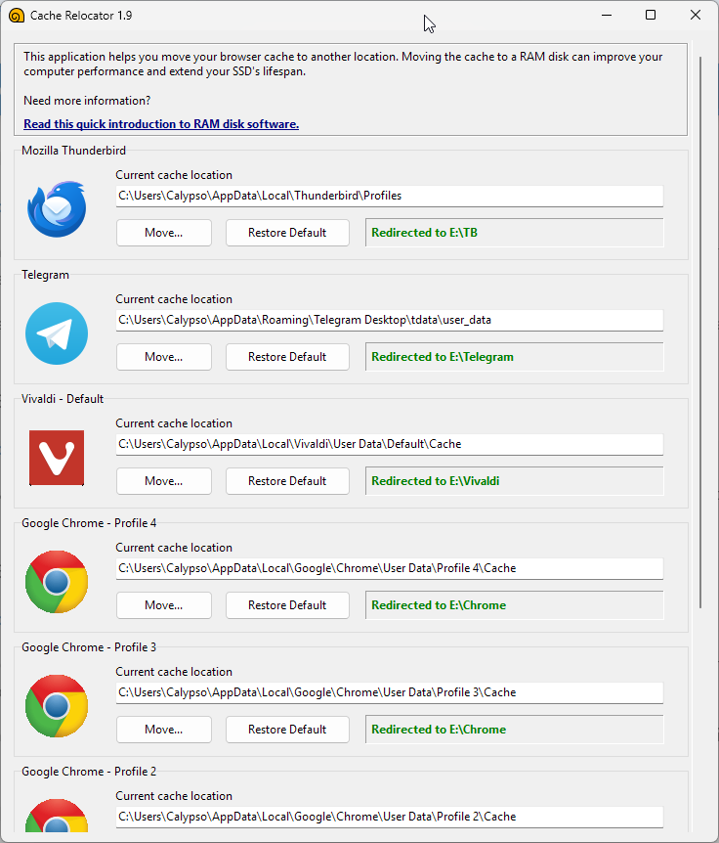Open the RAM disk software introduction link
Screen dimensions: 719x843
(x=161, y=124)
